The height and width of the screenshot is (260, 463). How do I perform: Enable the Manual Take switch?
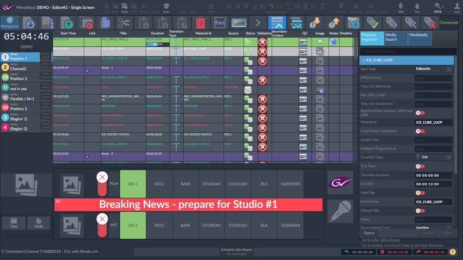pos(420,211)
